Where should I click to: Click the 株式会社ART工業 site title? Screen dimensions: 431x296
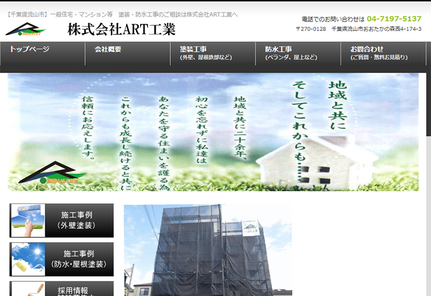pyautogui.click(x=121, y=30)
